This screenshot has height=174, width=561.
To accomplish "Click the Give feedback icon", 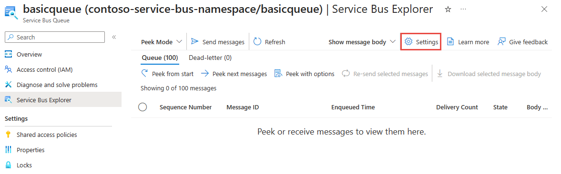I will [501, 42].
